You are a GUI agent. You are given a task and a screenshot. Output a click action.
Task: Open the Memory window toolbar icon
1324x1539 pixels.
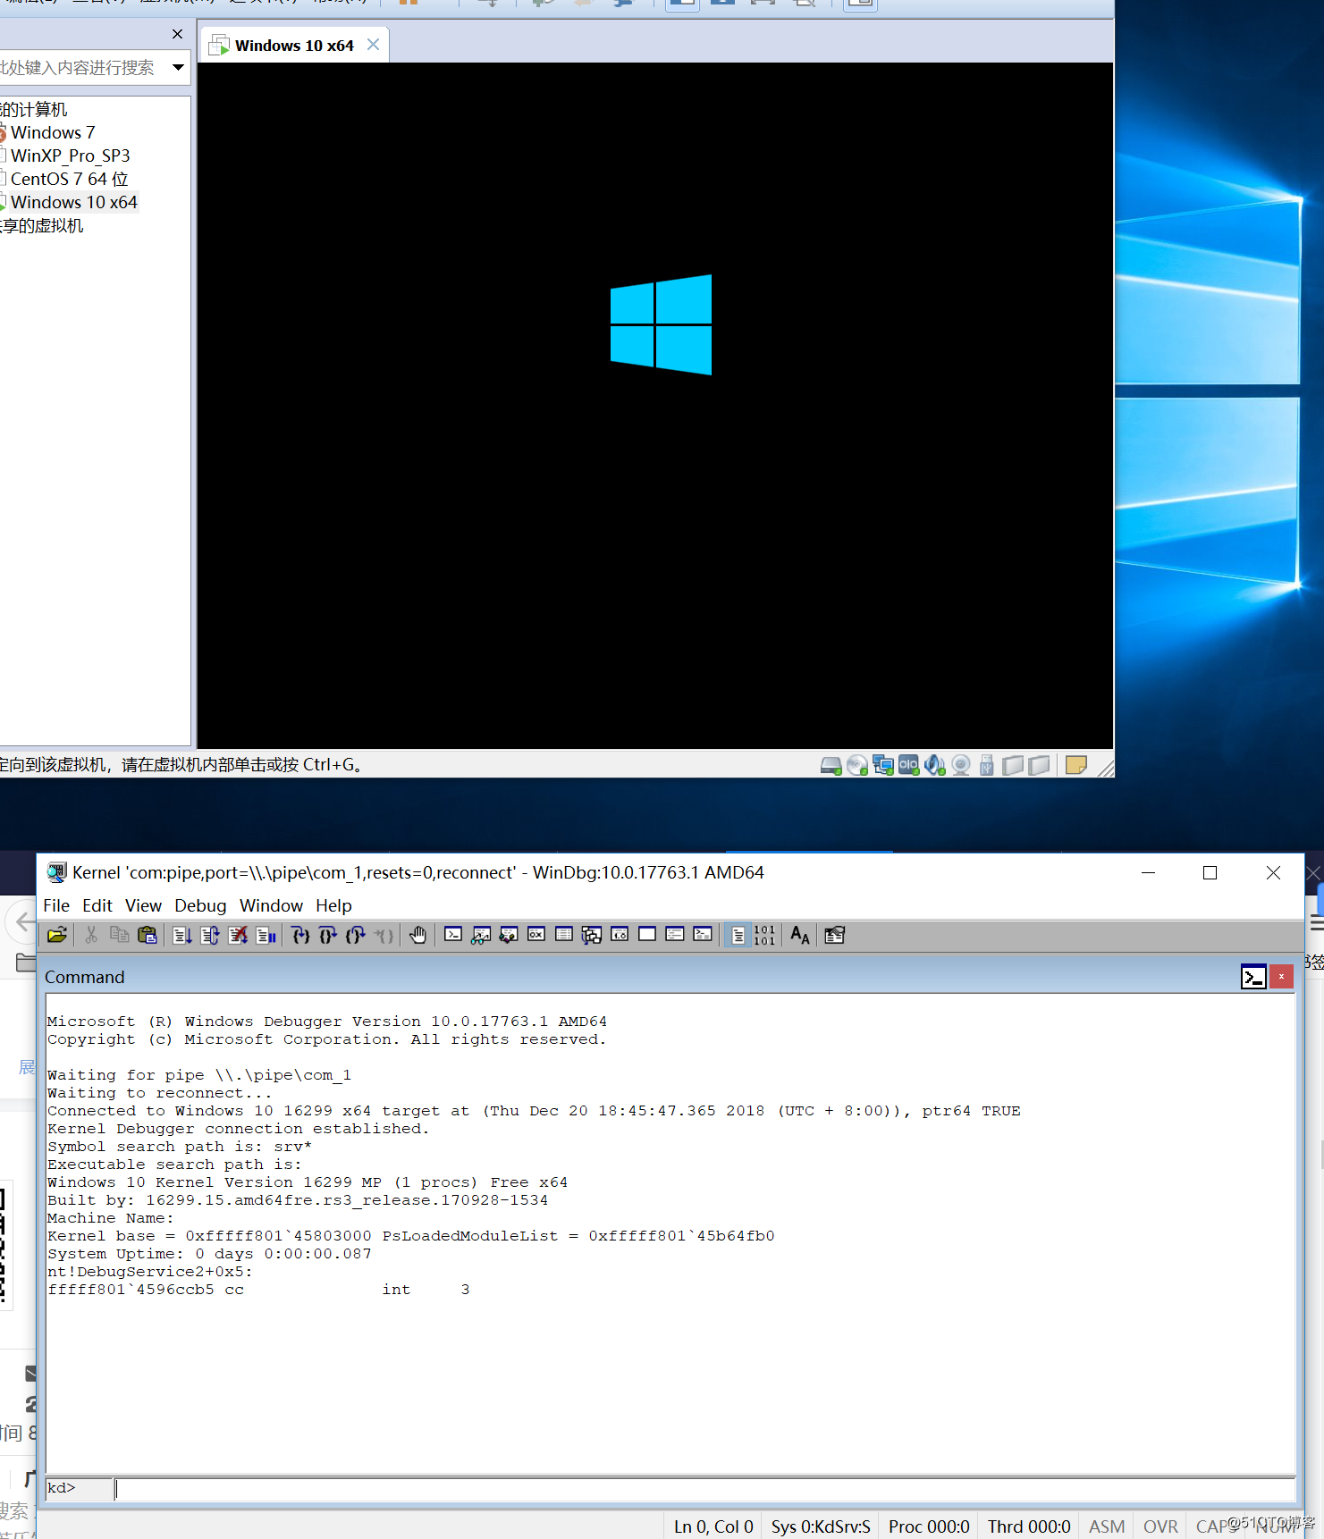coord(564,935)
